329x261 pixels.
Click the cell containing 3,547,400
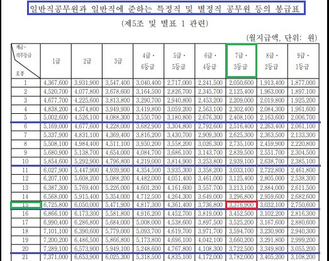click(x=118, y=83)
